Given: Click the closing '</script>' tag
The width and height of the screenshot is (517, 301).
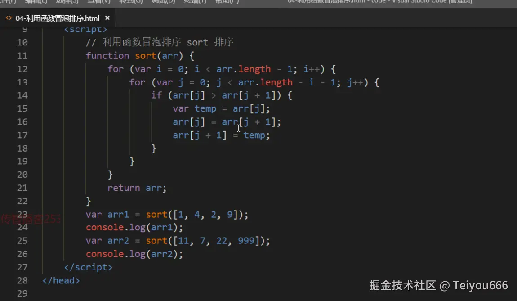Looking at the screenshot, I should click(x=88, y=267).
